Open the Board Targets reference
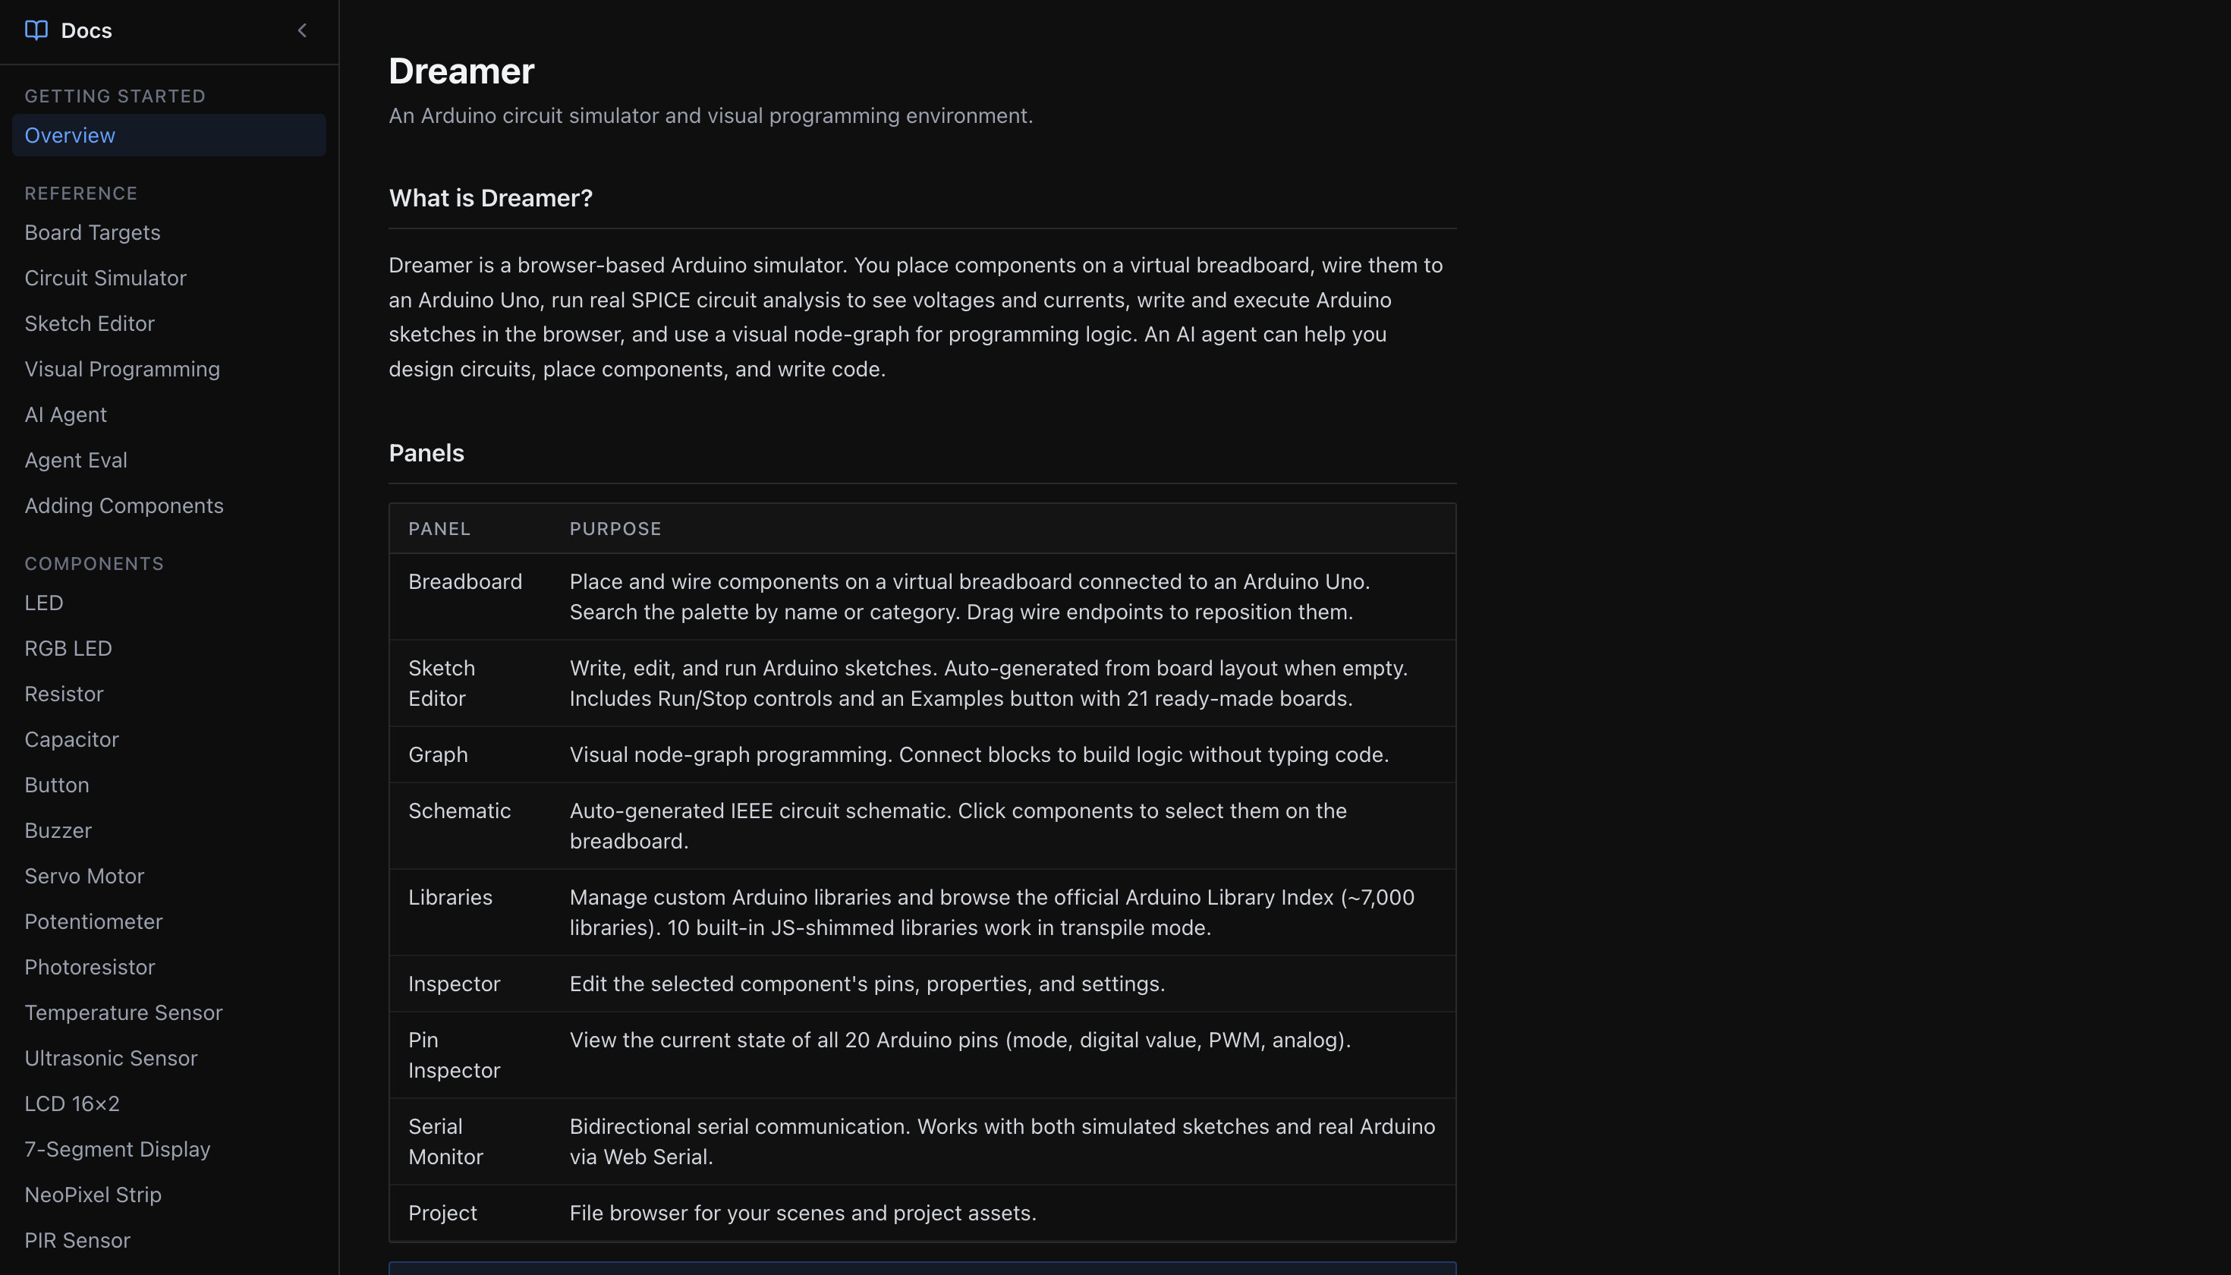 point(93,233)
